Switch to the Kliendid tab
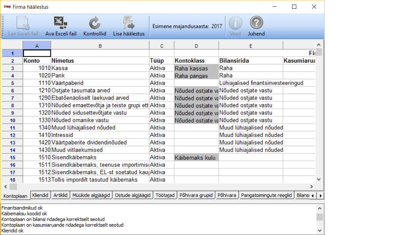 pyautogui.click(x=41, y=195)
